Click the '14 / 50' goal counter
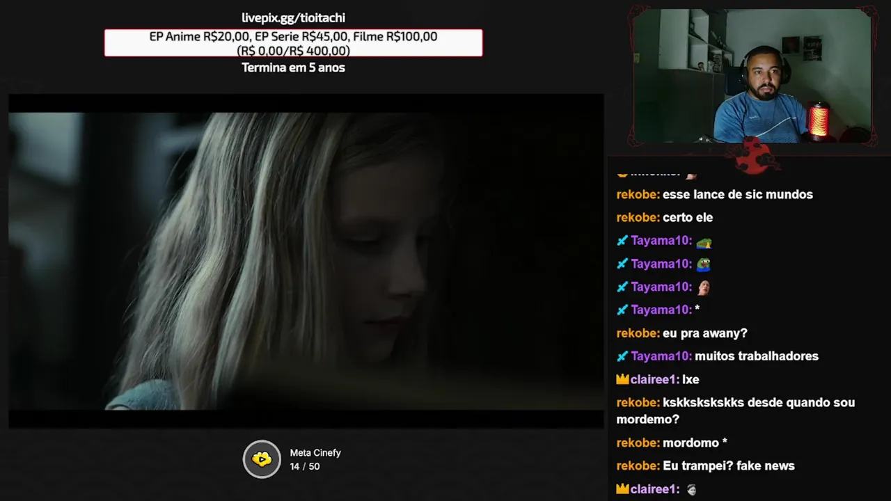This screenshot has width=891, height=501. [305, 467]
